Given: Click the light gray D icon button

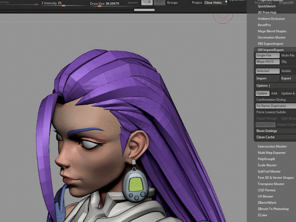Looking at the screenshot, I should click(x=147, y=2).
